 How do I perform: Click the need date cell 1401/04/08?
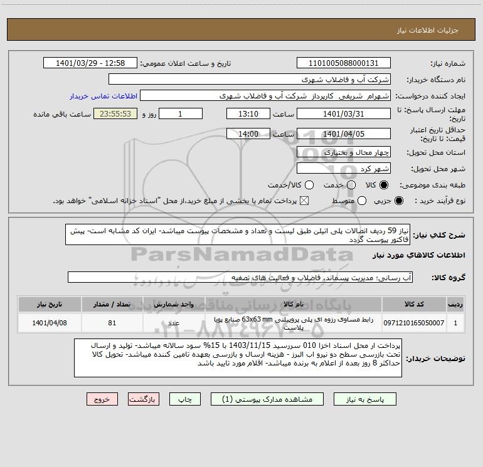coord(50,323)
